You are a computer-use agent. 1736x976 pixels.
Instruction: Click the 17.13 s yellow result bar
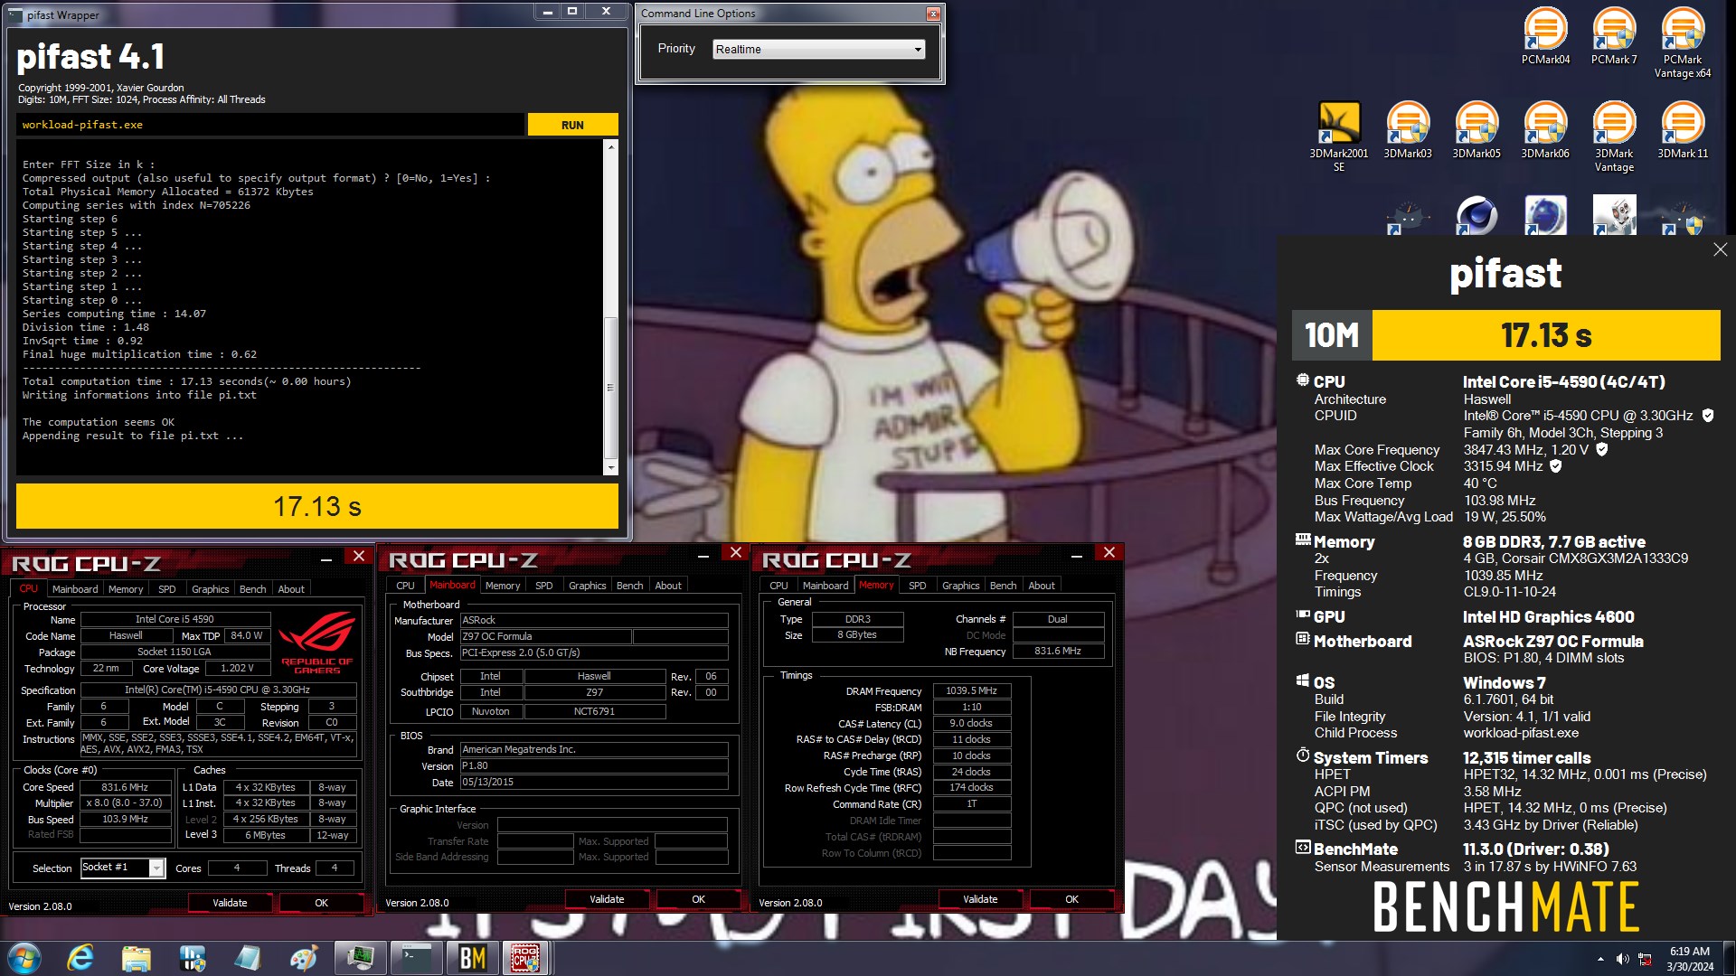(x=317, y=506)
